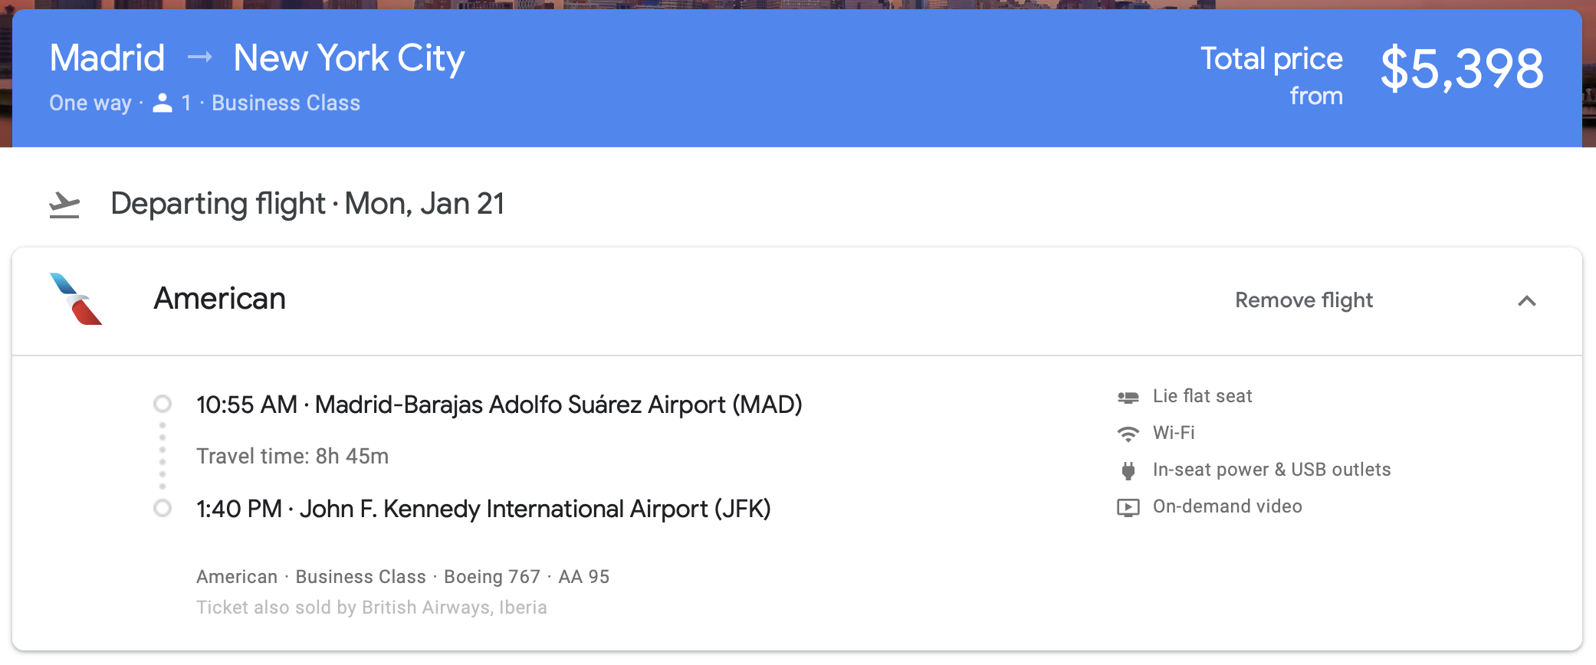Click the on-demand video icon
The width and height of the screenshot is (1596, 665).
point(1127,506)
